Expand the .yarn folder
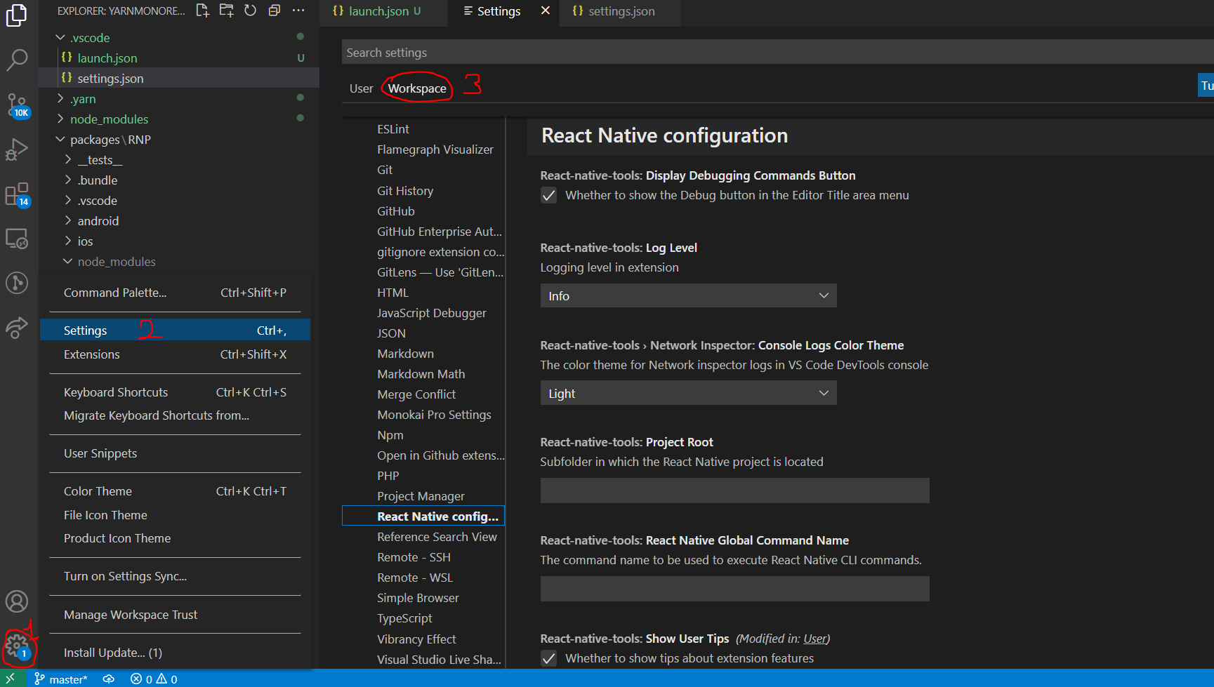Viewport: 1214px width, 687px height. pyautogui.click(x=179, y=98)
